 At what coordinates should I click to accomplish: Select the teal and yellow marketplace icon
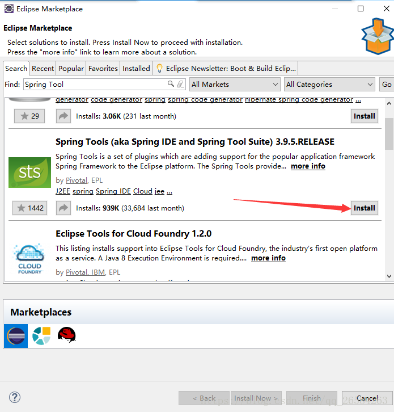(41, 336)
